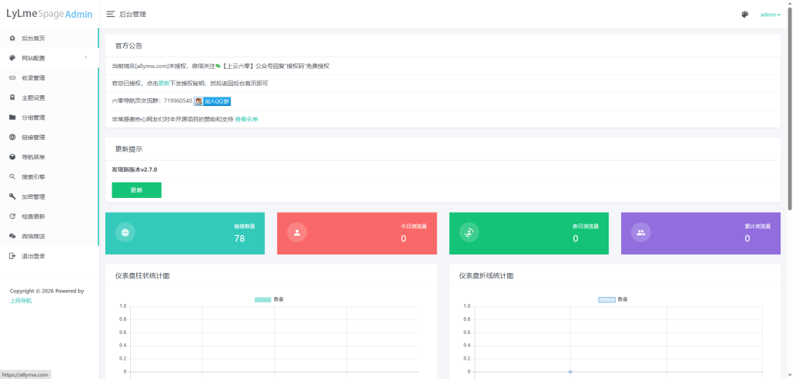Image resolution: width=793 pixels, height=379 pixels.
Task: Click the 后台管理 header title
Action: pyautogui.click(x=132, y=15)
